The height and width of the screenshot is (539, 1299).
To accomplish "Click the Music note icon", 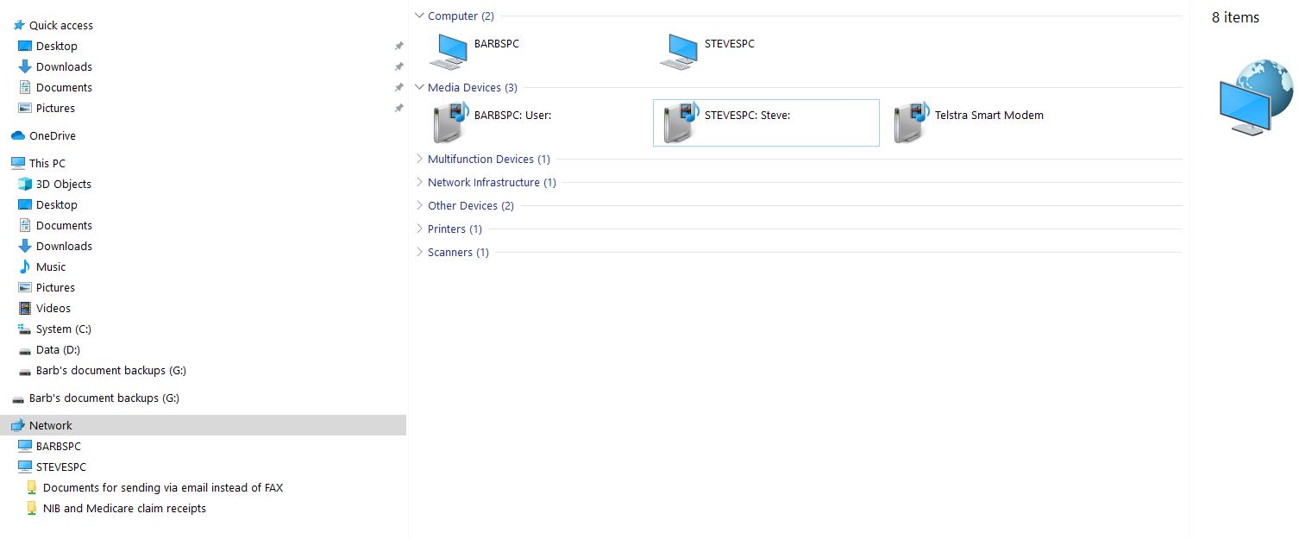I will 25,266.
